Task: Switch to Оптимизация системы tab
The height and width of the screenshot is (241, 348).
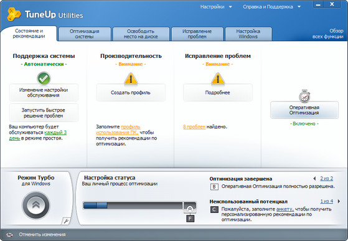Action: coord(84,34)
